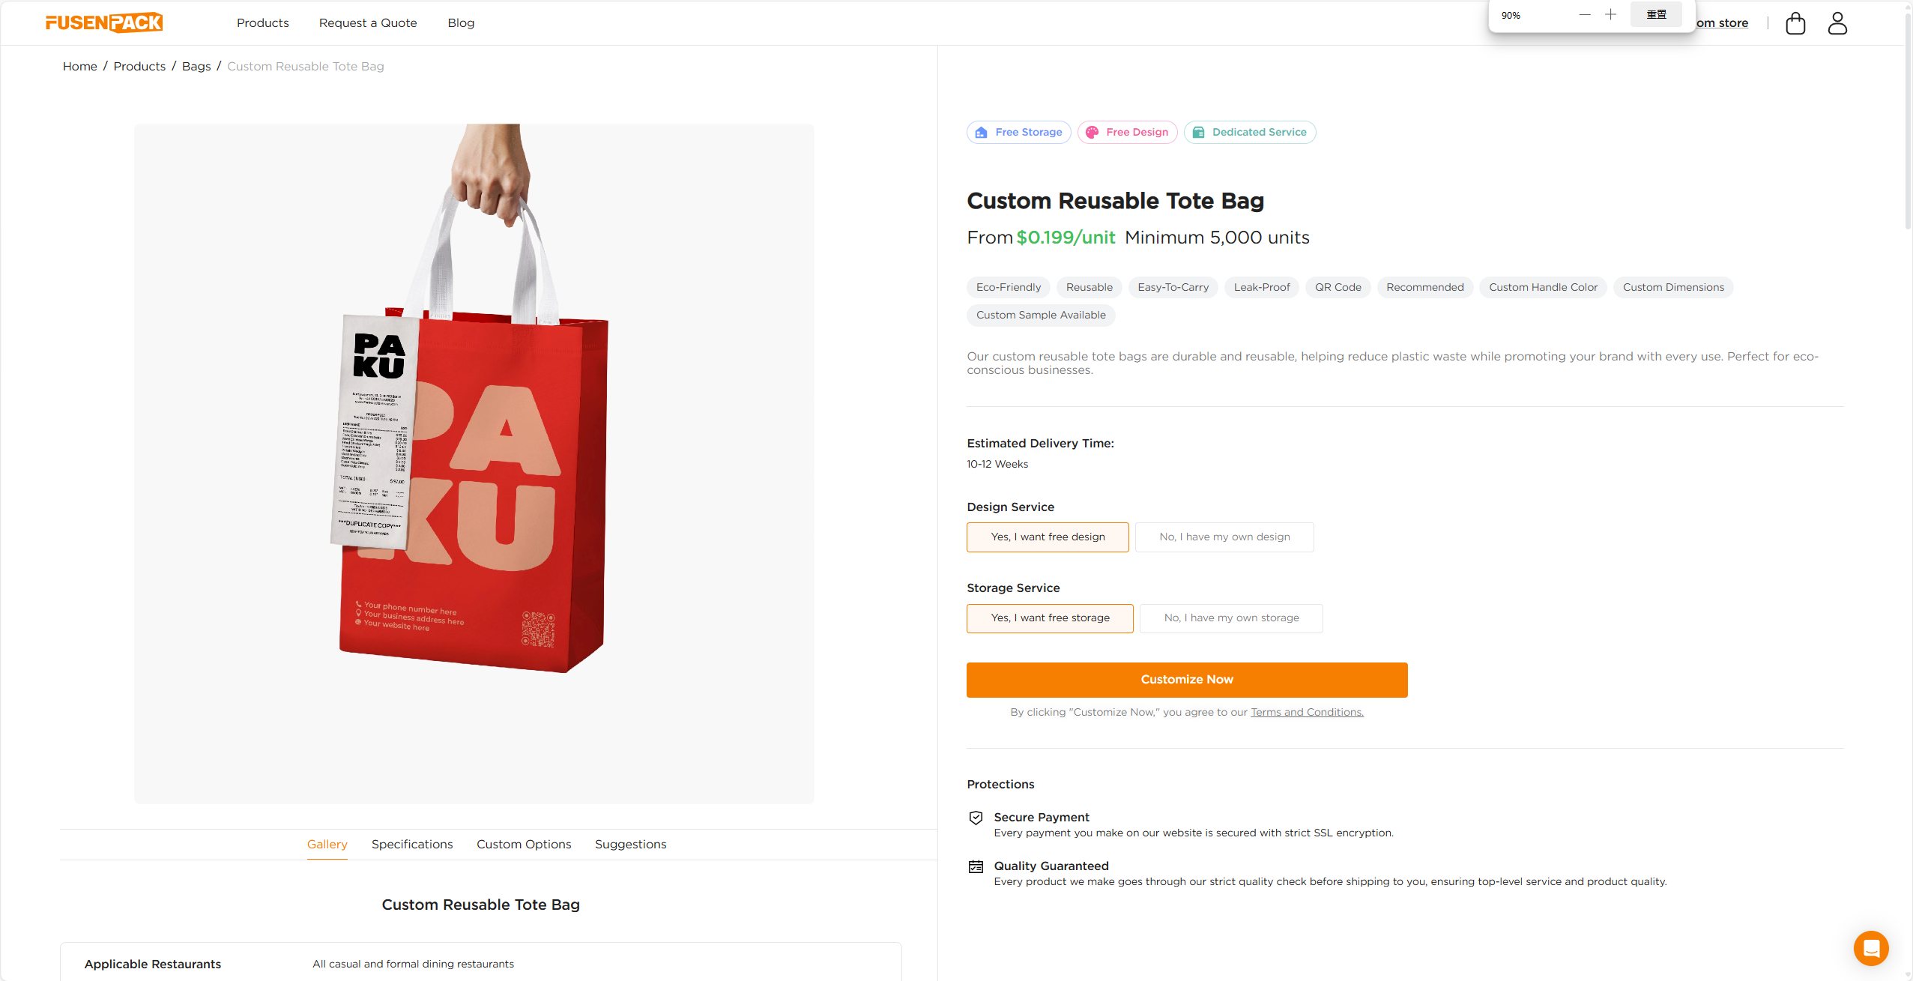Click the Free Storage badge icon
Viewport: 1913px width, 981px height.
pyautogui.click(x=982, y=132)
